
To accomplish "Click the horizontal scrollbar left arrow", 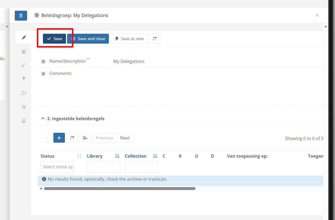I will (41, 188).
